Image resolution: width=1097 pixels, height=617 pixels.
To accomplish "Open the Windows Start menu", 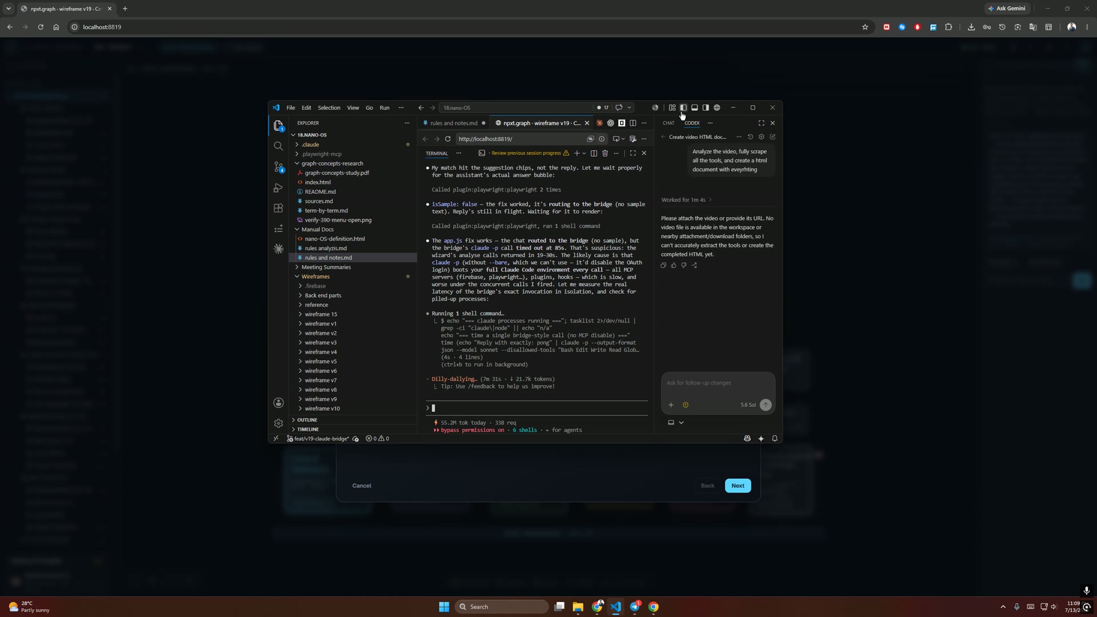I will 444,607.
